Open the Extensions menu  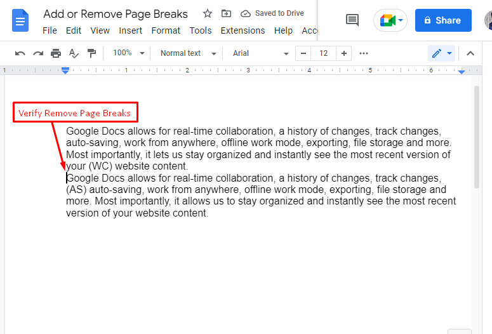click(x=243, y=30)
